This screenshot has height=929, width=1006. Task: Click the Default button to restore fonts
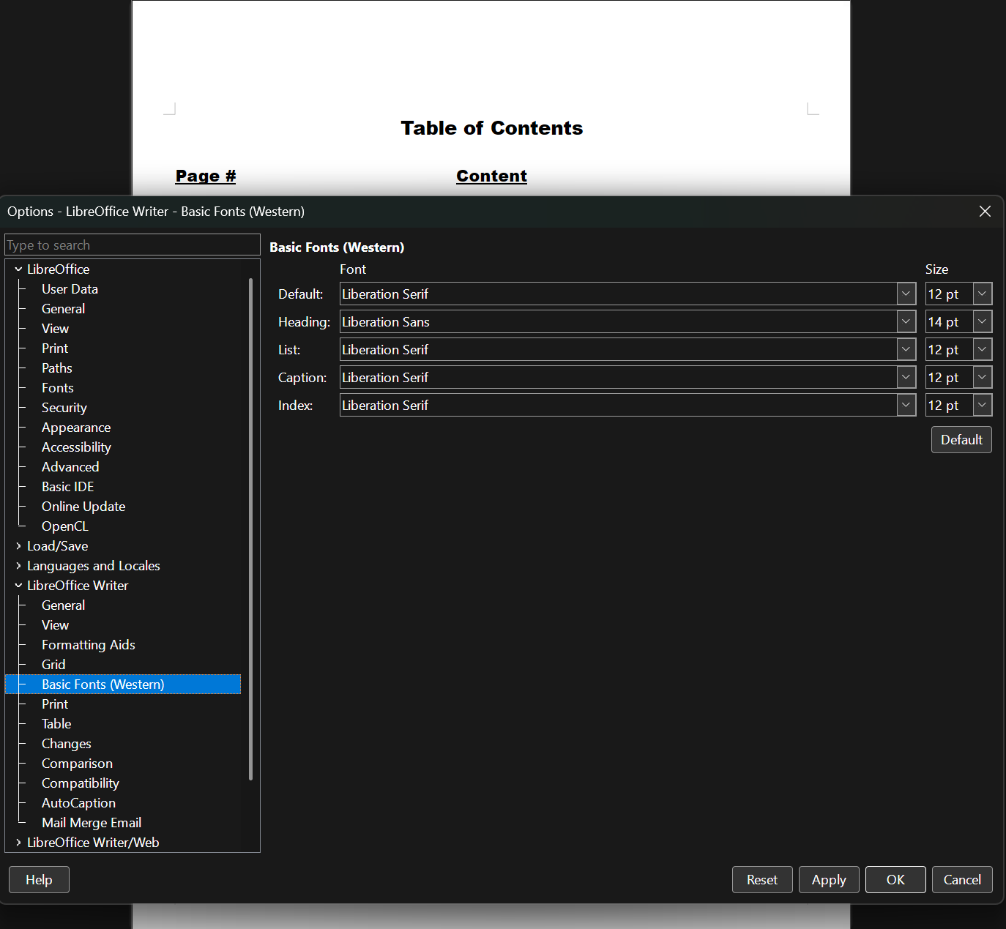pos(961,440)
